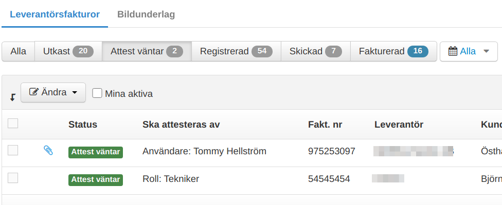Check the row for invoice 975253097

tap(13, 150)
